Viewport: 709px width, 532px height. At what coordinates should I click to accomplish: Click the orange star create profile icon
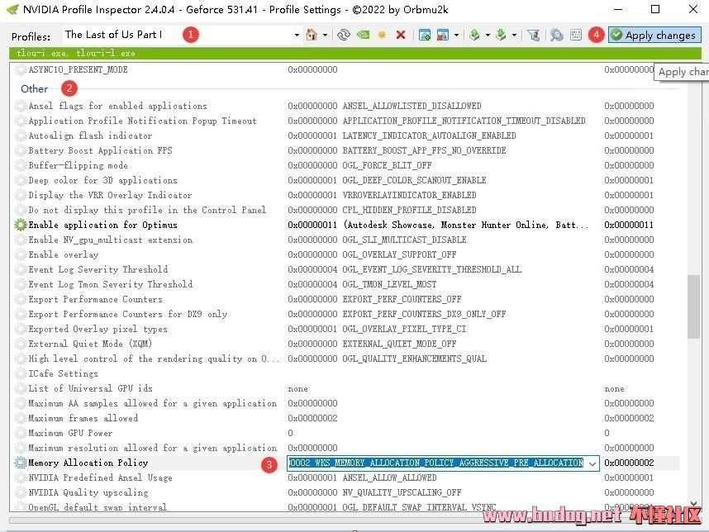(382, 36)
